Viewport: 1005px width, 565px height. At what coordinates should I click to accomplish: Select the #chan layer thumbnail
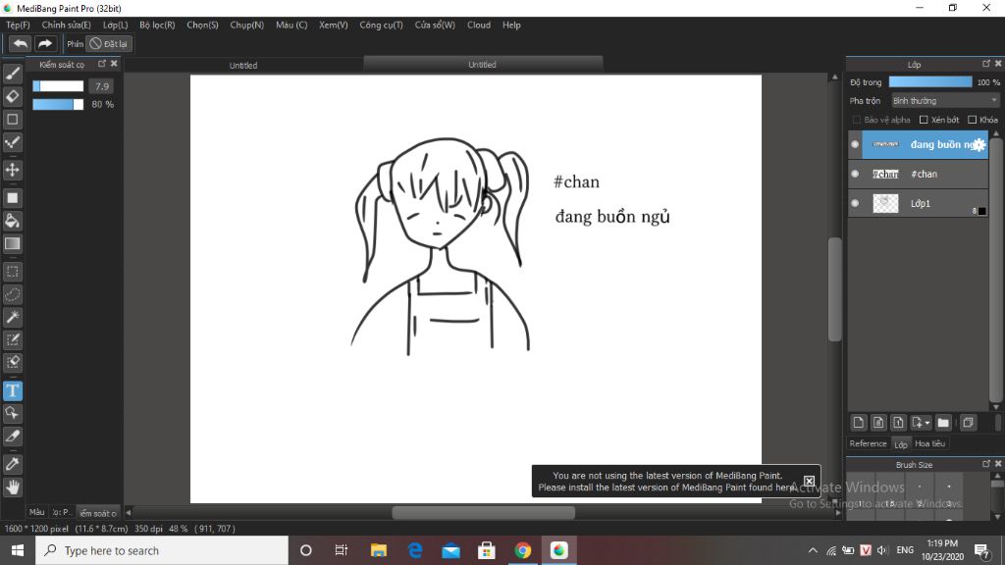click(x=886, y=175)
